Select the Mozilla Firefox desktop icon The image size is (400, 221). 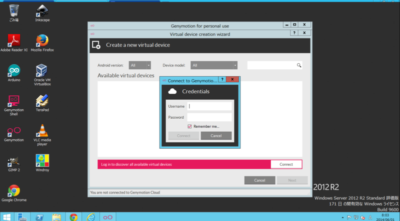point(42,43)
